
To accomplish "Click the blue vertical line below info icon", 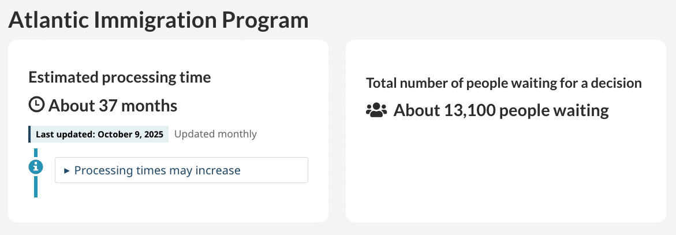I will pyautogui.click(x=36, y=187).
